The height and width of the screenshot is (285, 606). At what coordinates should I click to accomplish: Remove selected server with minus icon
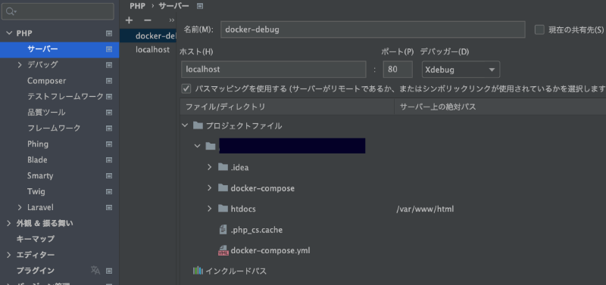pos(148,20)
